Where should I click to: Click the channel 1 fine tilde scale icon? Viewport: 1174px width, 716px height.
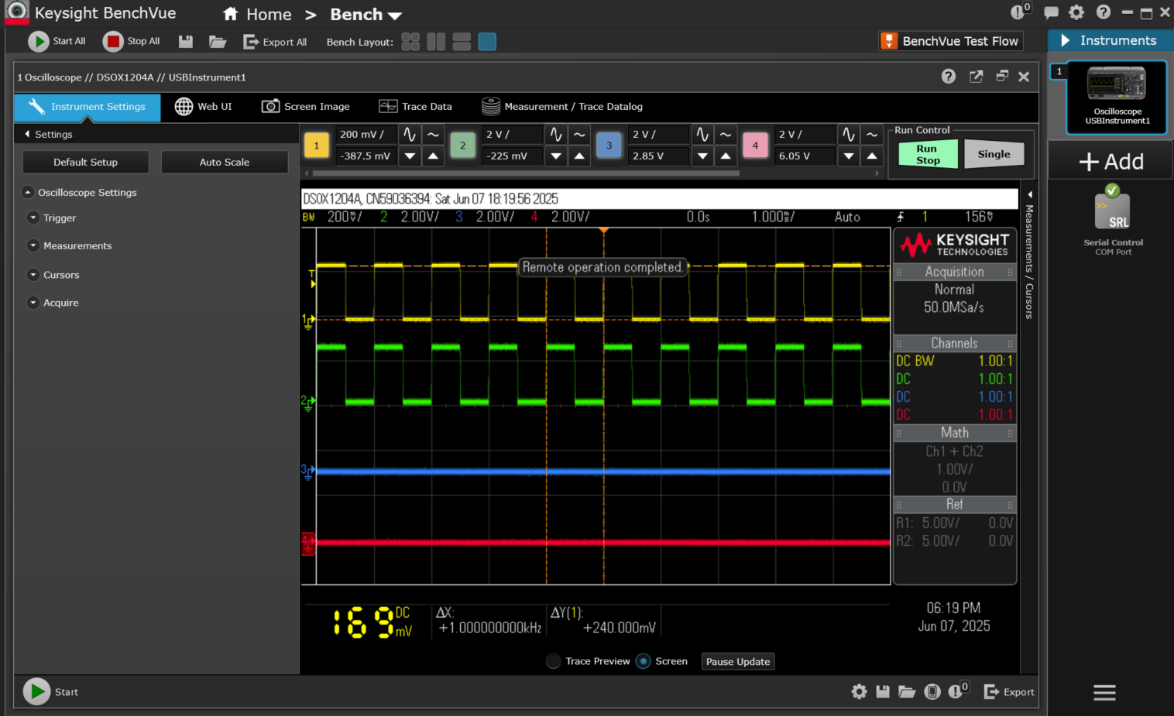point(434,135)
